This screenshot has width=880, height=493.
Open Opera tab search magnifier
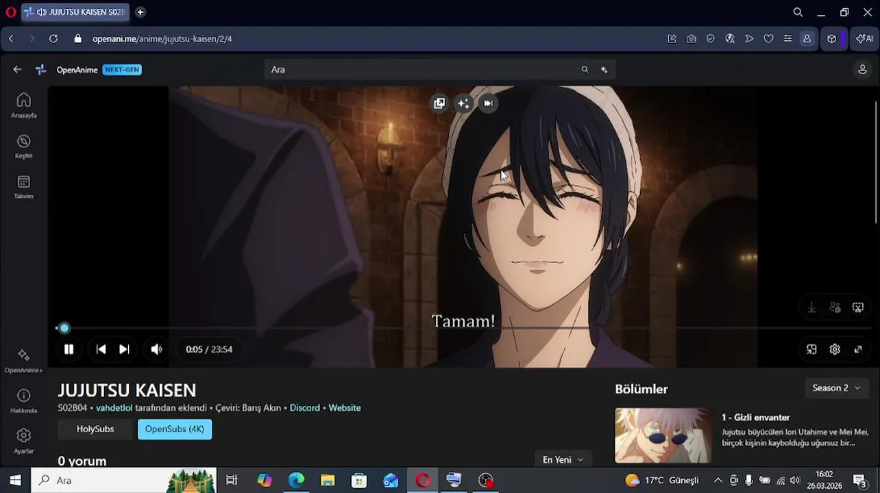pos(798,12)
